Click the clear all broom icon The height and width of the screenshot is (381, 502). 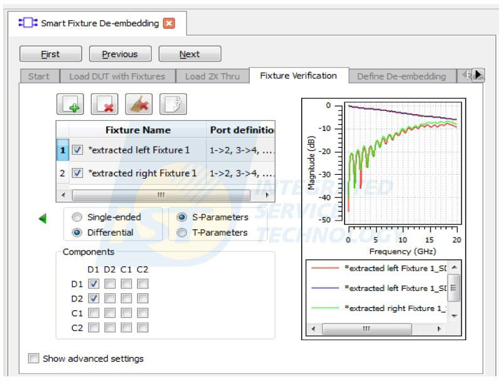click(139, 104)
